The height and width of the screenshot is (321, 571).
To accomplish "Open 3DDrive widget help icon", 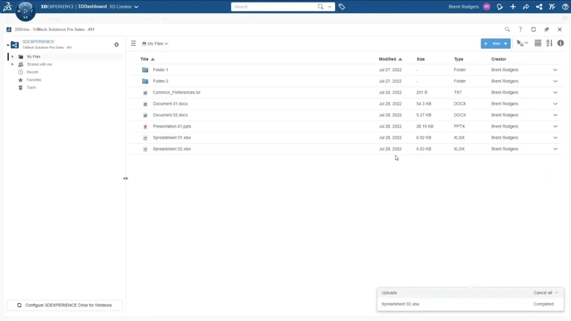I will (520, 30).
